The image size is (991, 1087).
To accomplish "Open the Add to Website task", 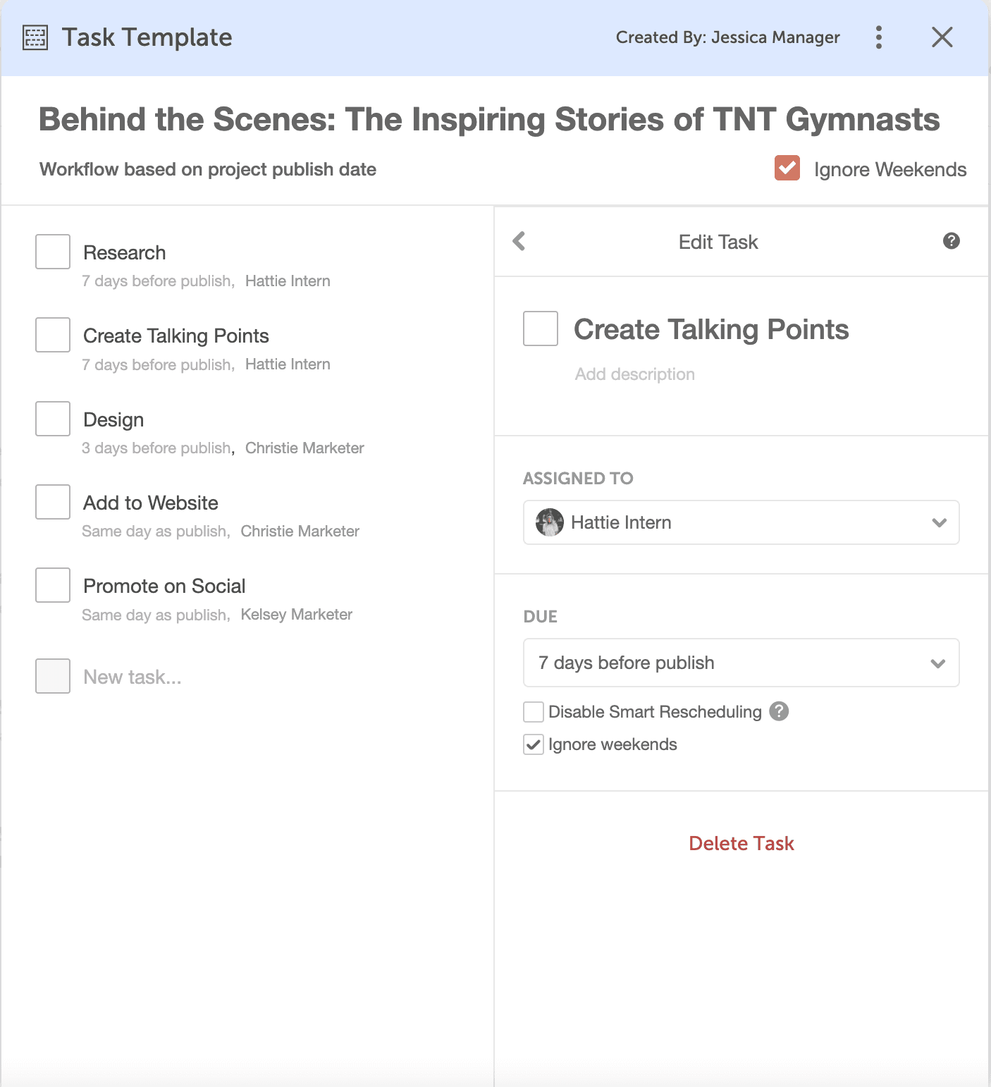I will tap(150, 503).
